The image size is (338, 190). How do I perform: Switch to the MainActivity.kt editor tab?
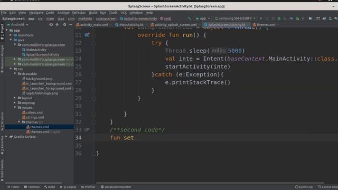click(130, 25)
